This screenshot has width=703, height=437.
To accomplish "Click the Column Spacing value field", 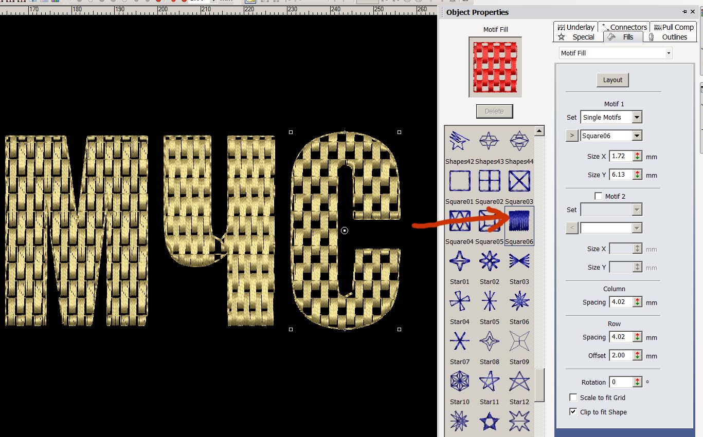I will click(x=621, y=302).
